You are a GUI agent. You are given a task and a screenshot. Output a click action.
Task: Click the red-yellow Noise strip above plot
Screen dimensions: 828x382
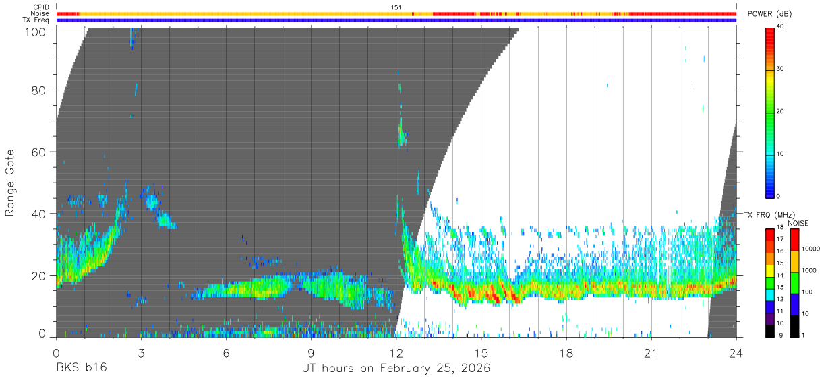396,13
